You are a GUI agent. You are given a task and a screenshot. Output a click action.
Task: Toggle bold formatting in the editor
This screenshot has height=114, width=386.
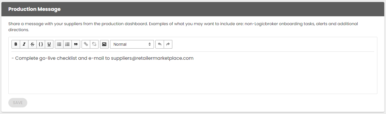coord(16,44)
